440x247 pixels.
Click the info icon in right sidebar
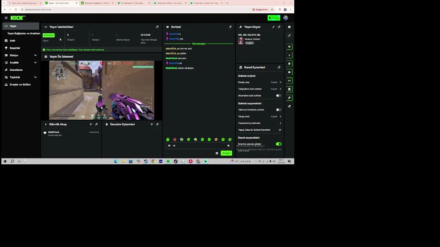(289, 27)
